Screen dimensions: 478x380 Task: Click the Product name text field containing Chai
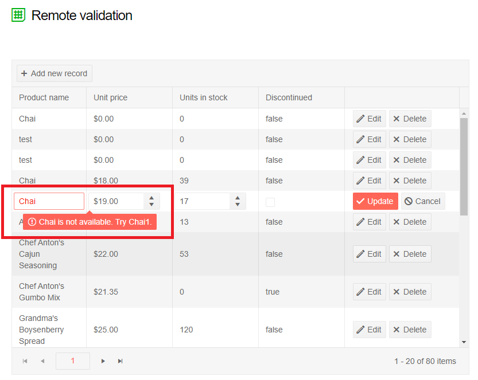click(49, 201)
